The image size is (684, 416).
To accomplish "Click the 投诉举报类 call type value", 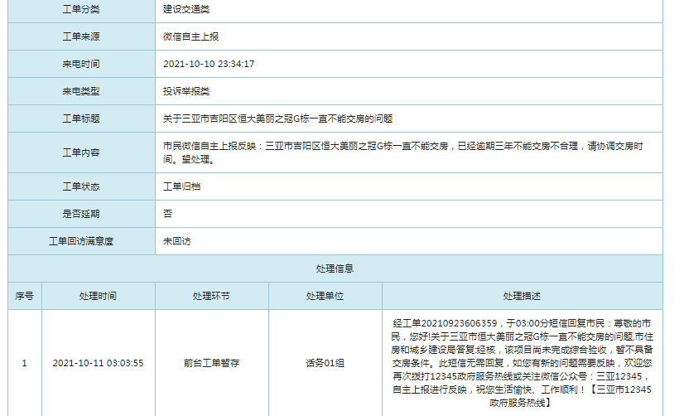I will [x=186, y=91].
